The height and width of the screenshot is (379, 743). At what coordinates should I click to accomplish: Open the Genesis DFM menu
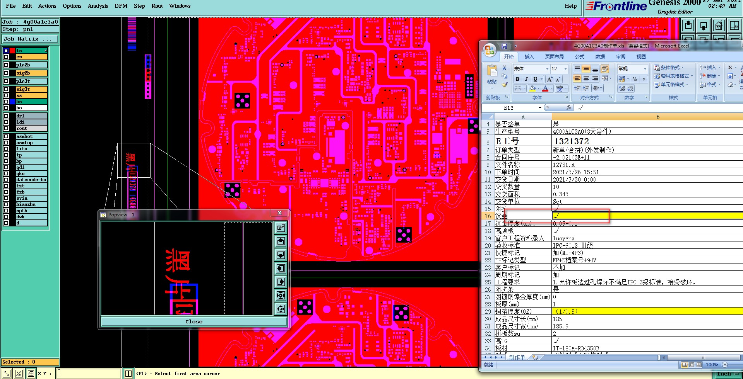tap(121, 6)
